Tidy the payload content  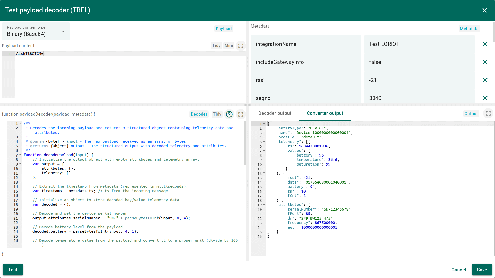216,46
